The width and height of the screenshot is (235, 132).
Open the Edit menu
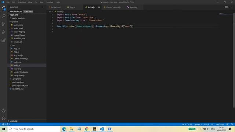[14, 2]
